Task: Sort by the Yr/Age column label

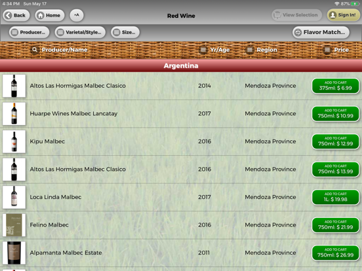Action: (x=220, y=50)
